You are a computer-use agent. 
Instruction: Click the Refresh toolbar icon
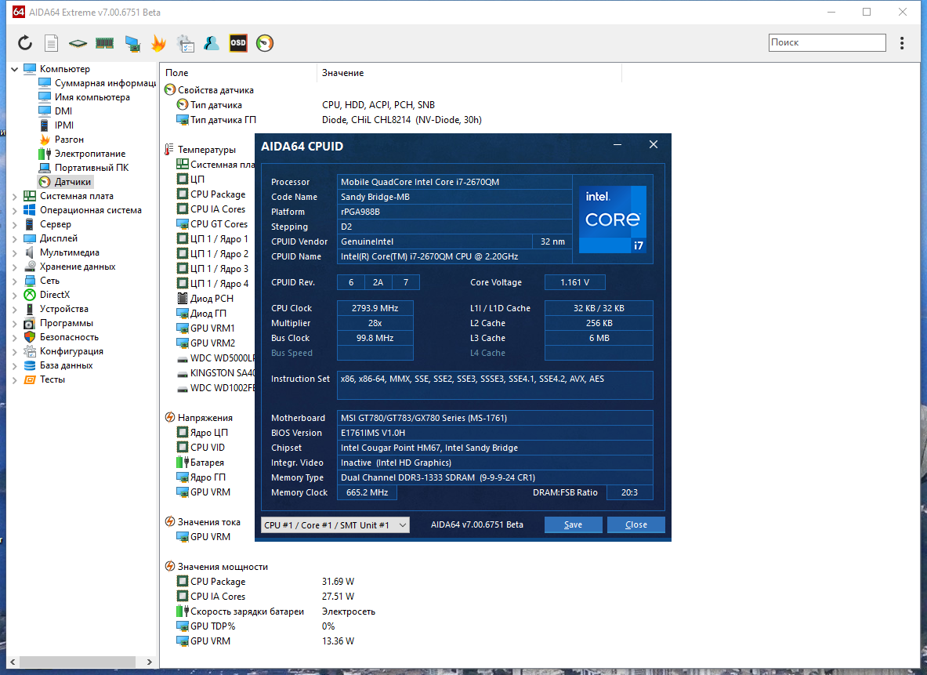click(x=25, y=42)
